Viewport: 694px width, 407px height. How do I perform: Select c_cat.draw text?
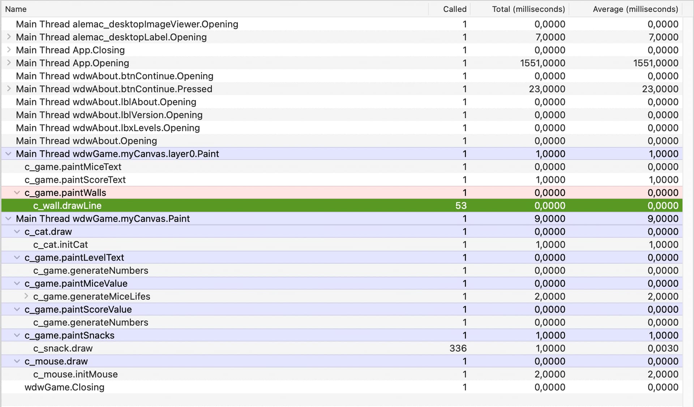pos(48,232)
